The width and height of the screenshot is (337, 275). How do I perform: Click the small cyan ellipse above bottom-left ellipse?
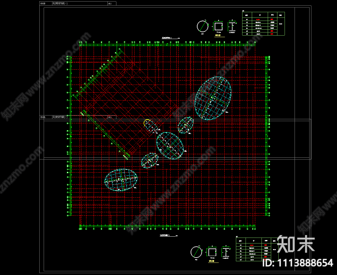pos(150,160)
